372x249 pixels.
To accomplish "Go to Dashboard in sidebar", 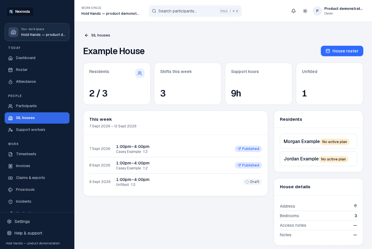I will click(x=37, y=58).
